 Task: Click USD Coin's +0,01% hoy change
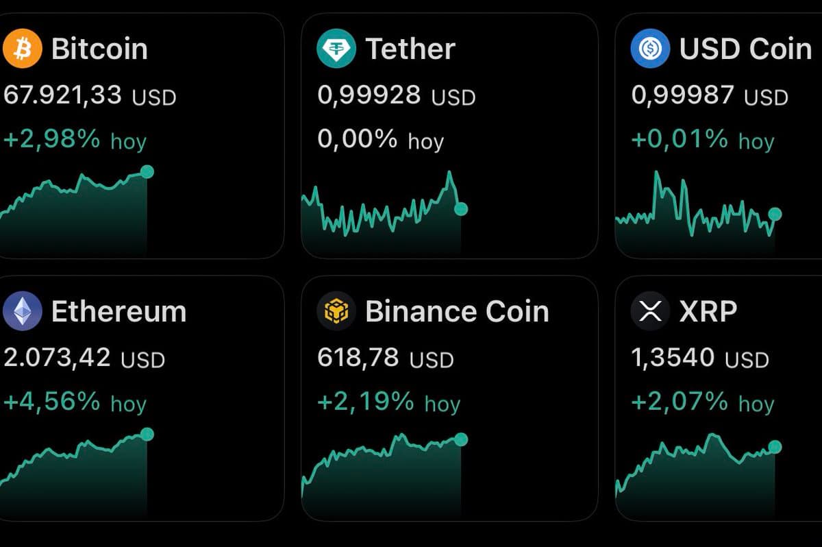click(702, 140)
